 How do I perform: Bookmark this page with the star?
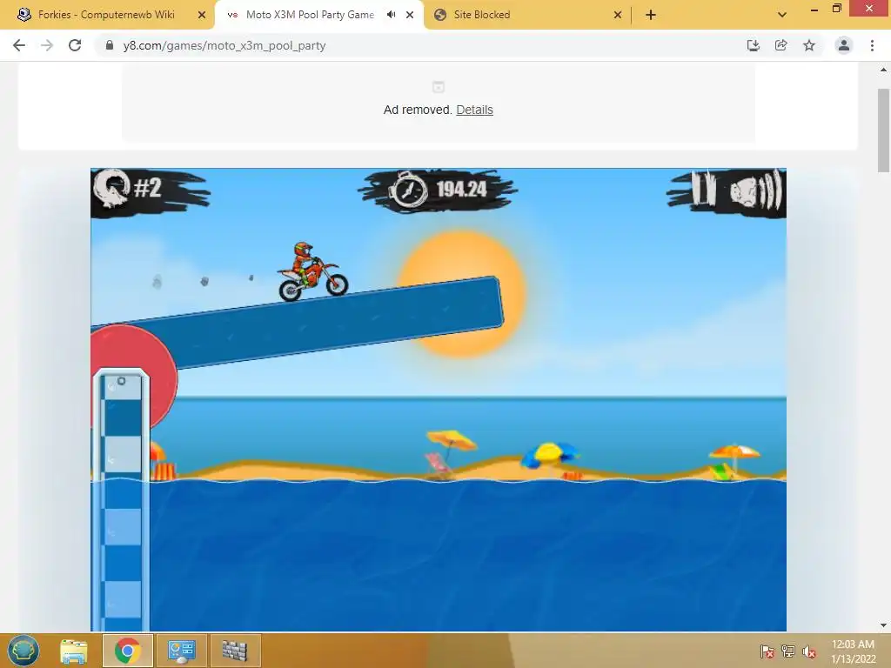click(x=809, y=45)
